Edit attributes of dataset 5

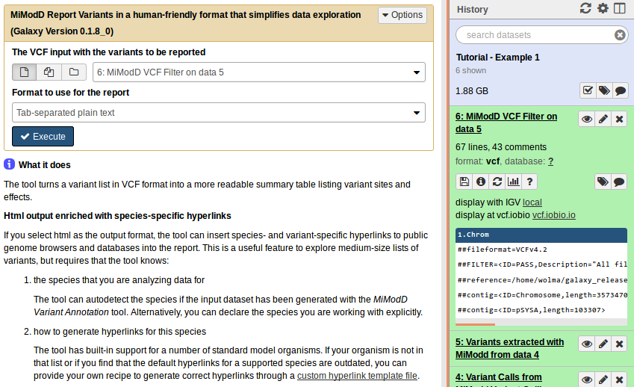click(x=603, y=344)
